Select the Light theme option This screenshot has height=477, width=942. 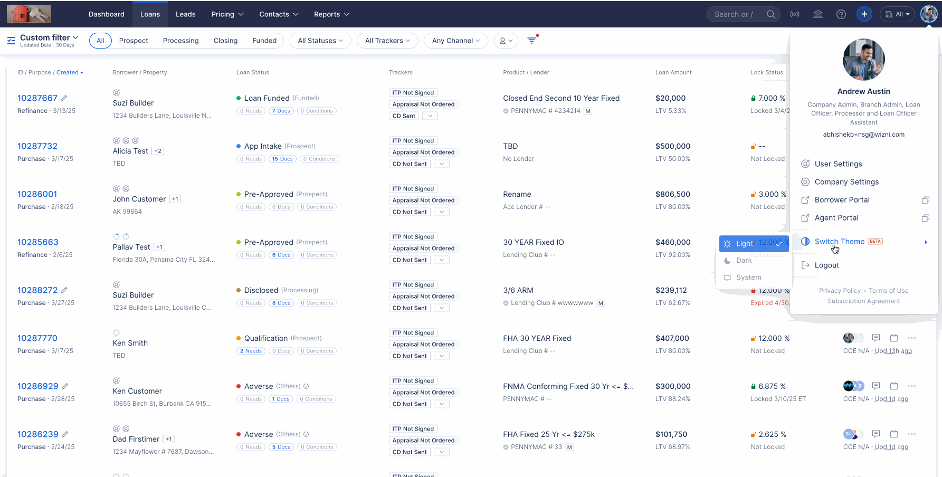pos(754,244)
